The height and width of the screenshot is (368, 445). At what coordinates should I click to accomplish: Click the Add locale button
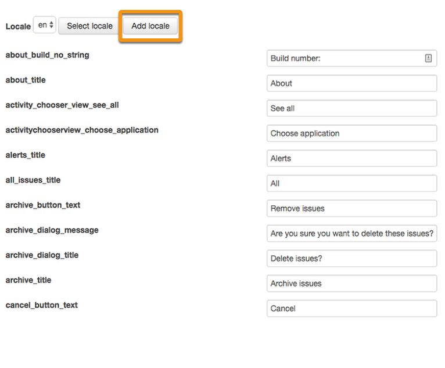coord(150,26)
